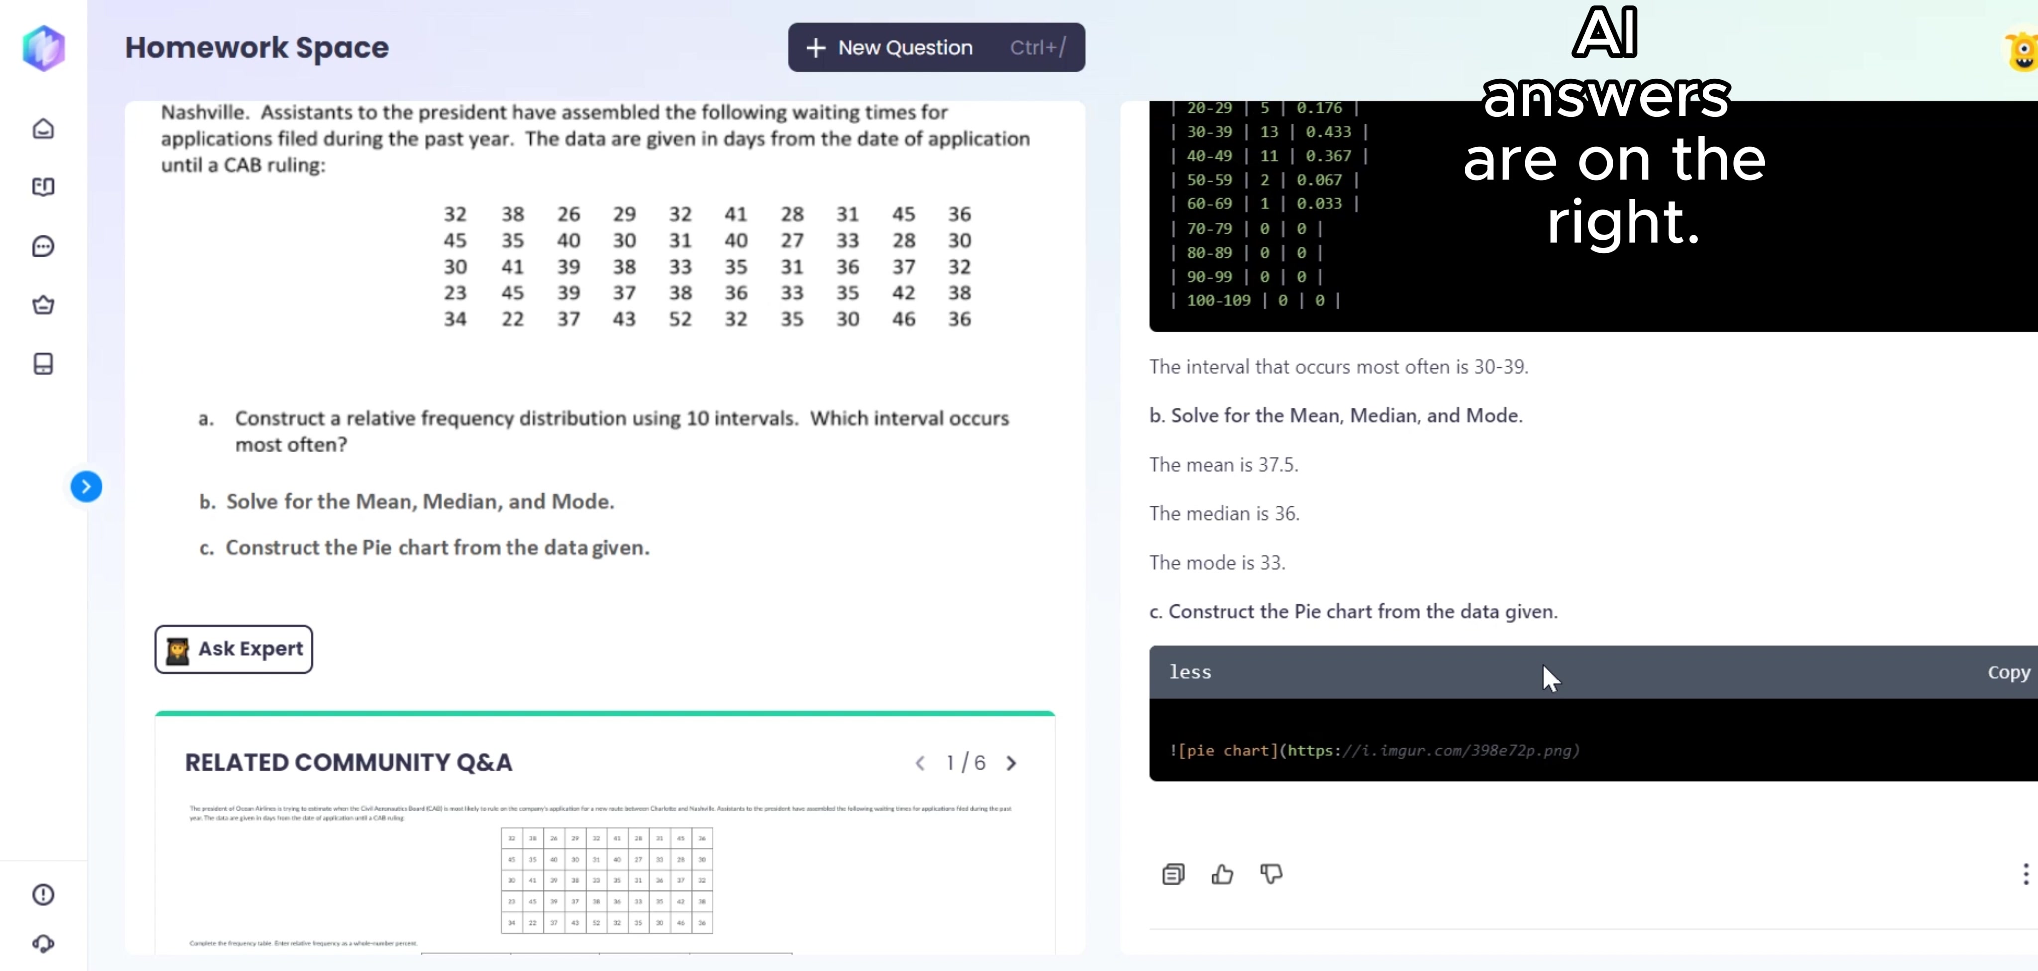This screenshot has height=971, width=2038.
Task: Click answer heading 'b. Solve for the Mean'
Action: 1336,416
